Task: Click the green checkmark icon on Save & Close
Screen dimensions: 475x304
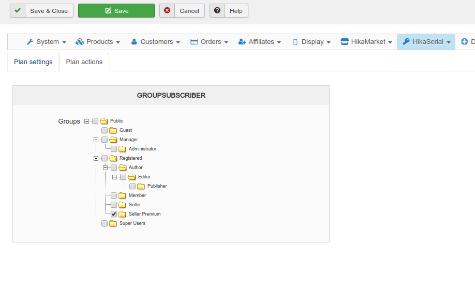Action: pos(18,10)
